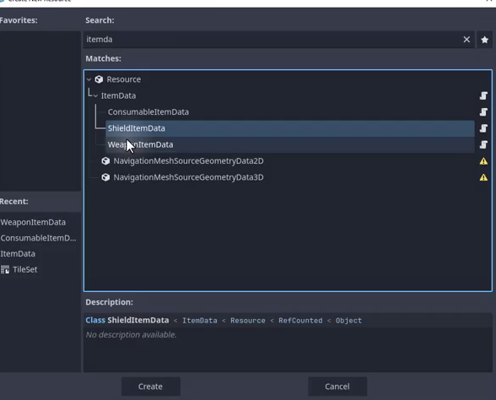Open Resource link in class description
496x400 pixels.
point(248,321)
